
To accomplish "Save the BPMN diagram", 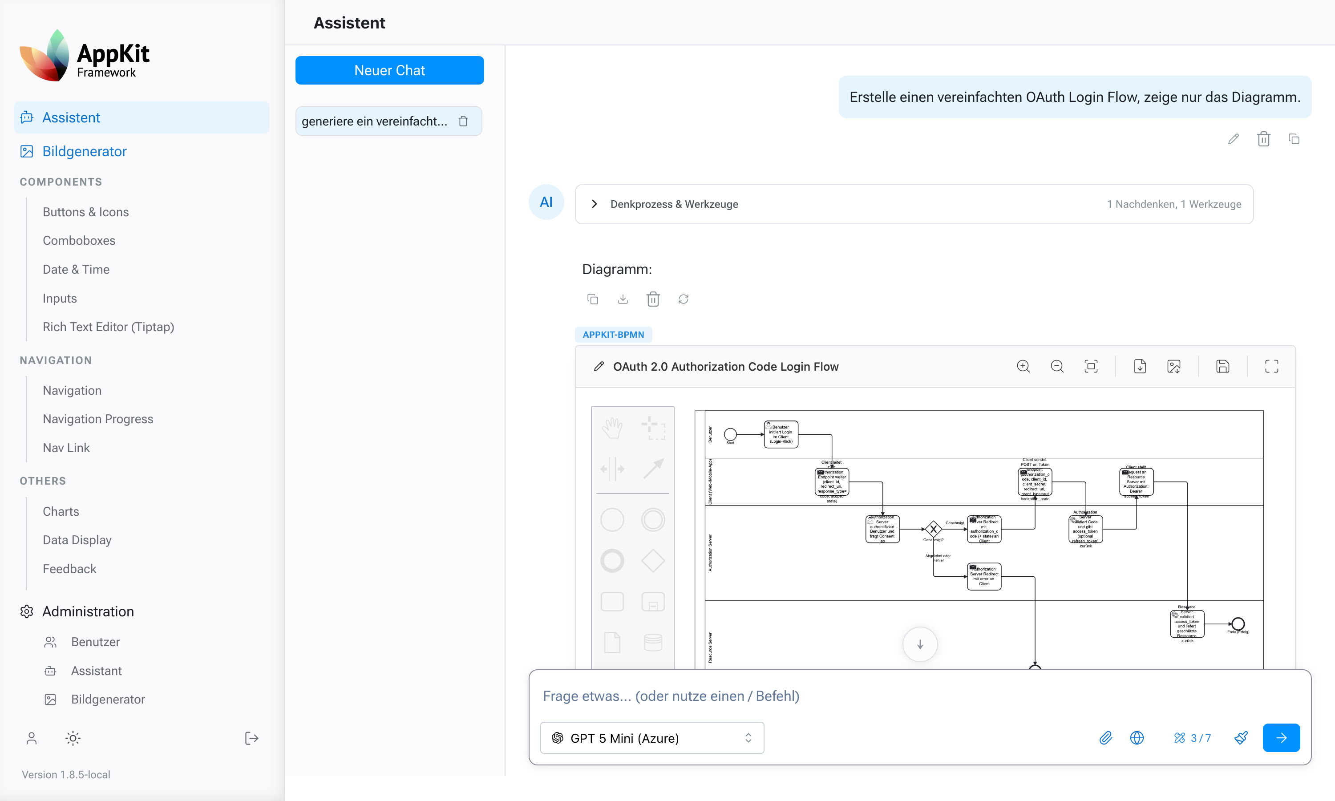I will pyautogui.click(x=1223, y=367).
